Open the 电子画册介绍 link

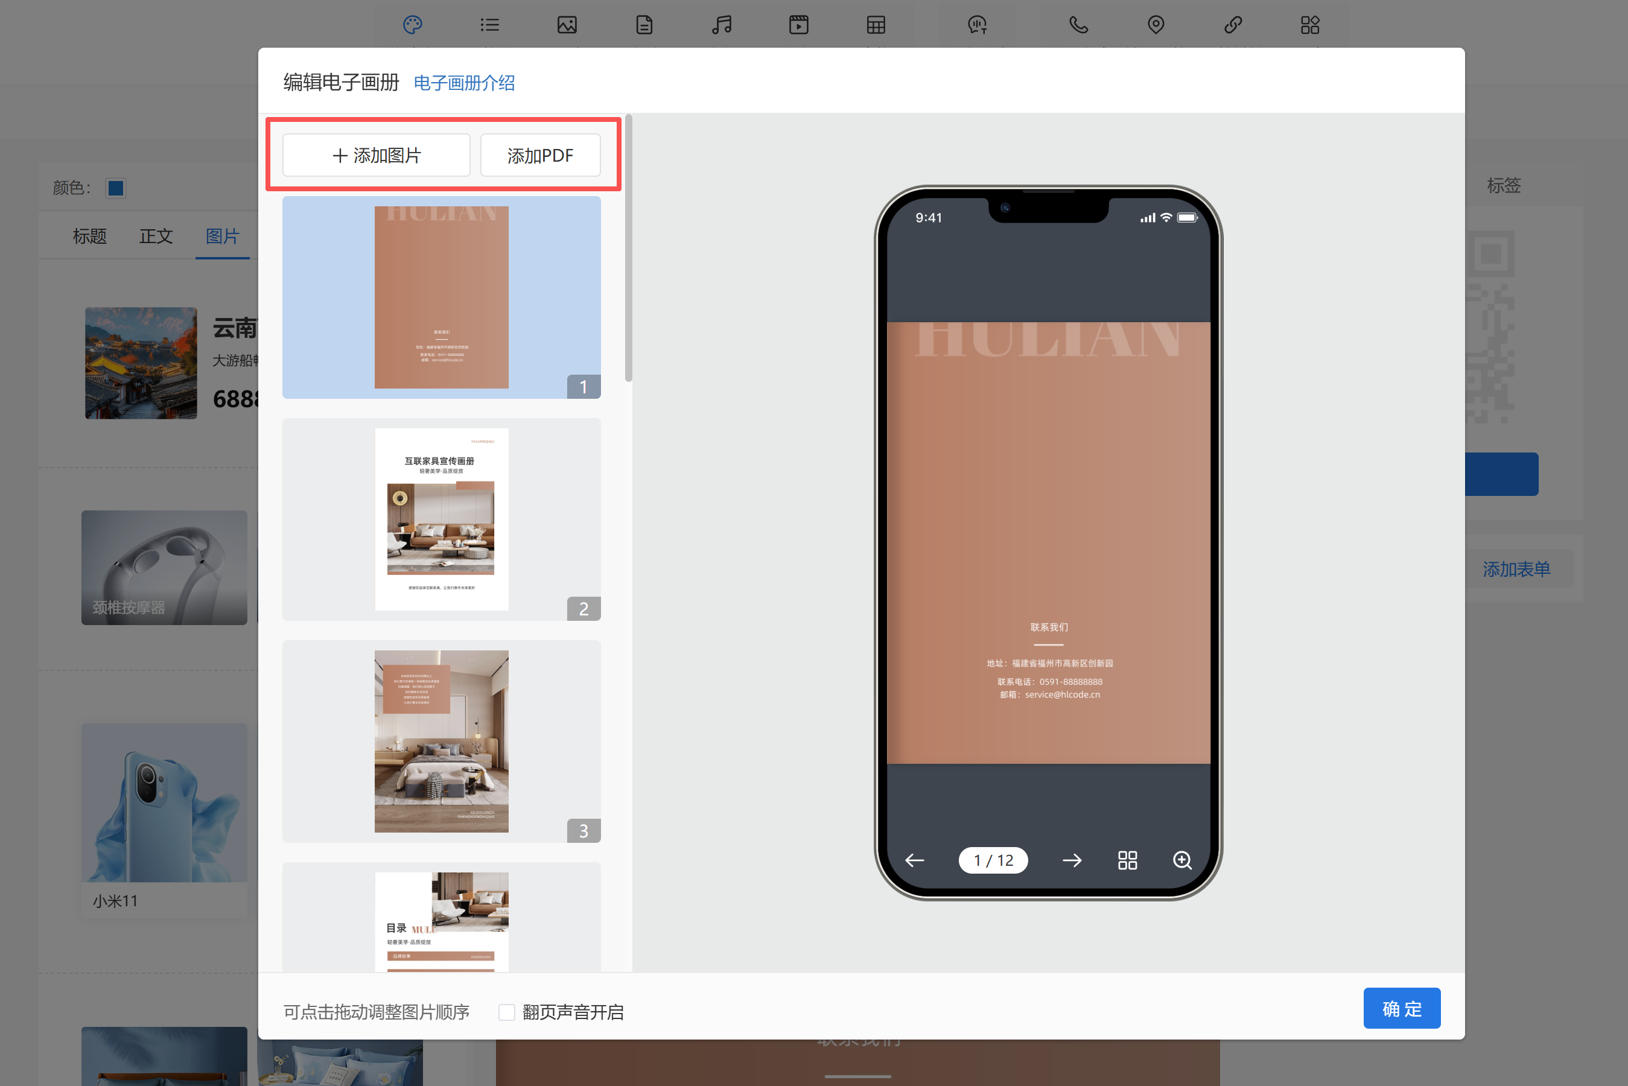(x=464, y=83)
